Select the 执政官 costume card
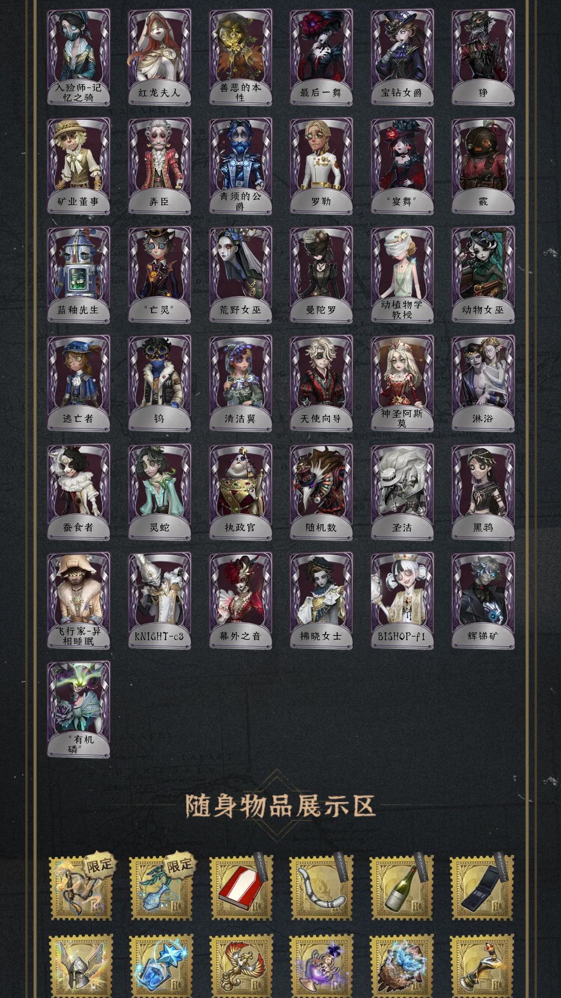 tap(241, 492)
